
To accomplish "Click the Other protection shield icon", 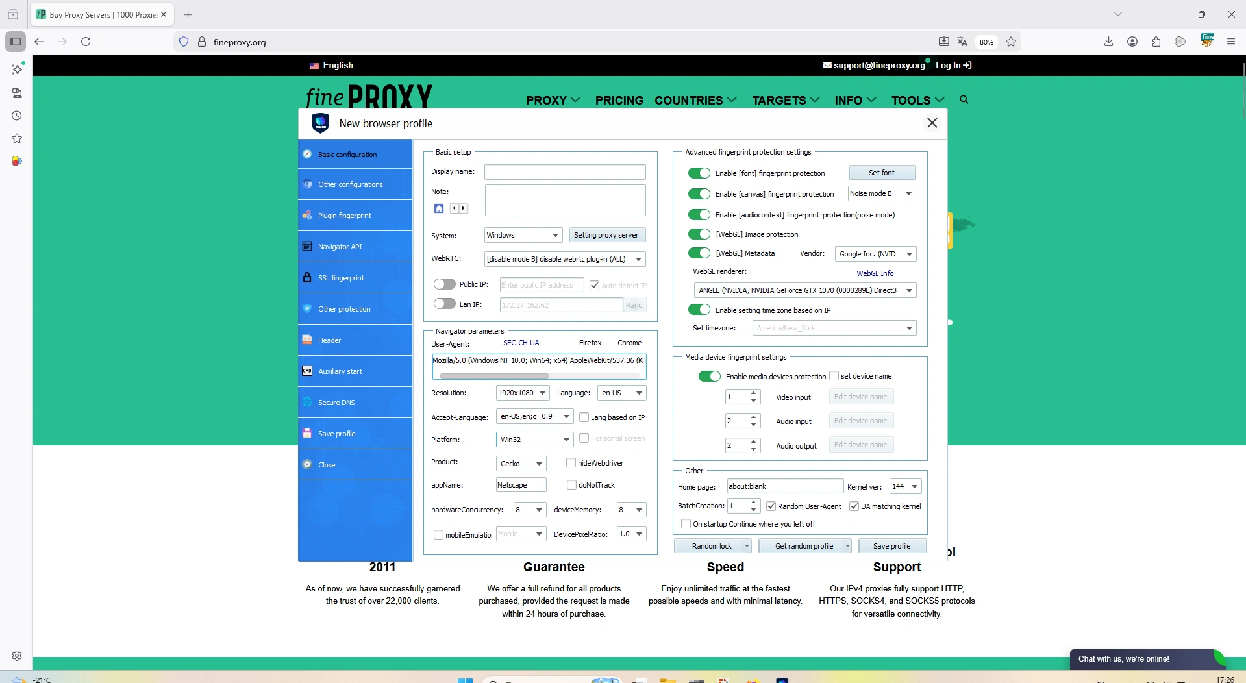I will click(x=307, y=308).
